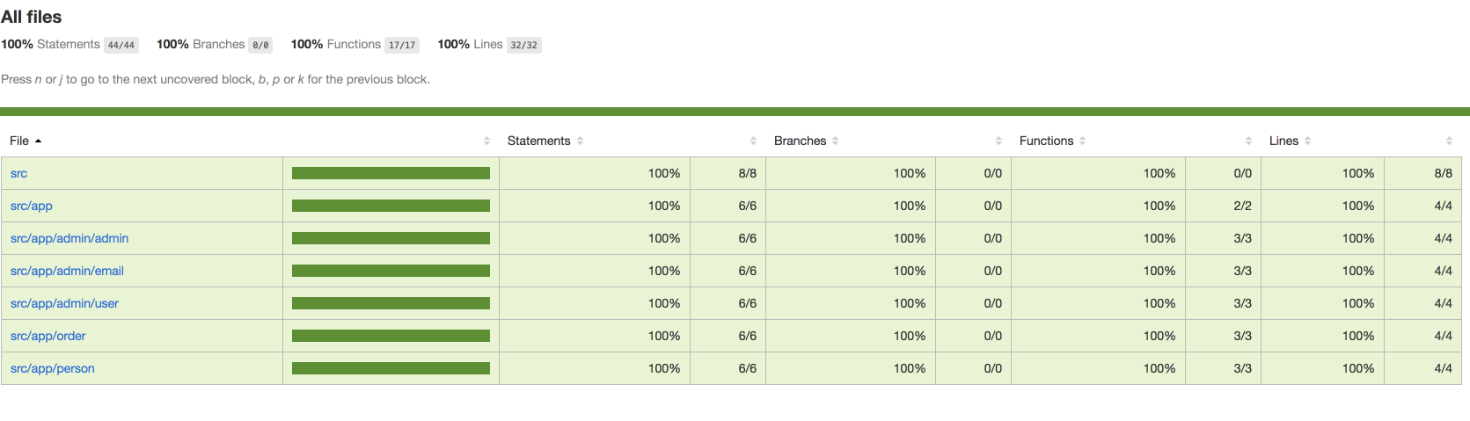Click the sort arrows just left of Functions header
The height and width of the screenshot is (421, 1470).
click(x=999, y=141)
